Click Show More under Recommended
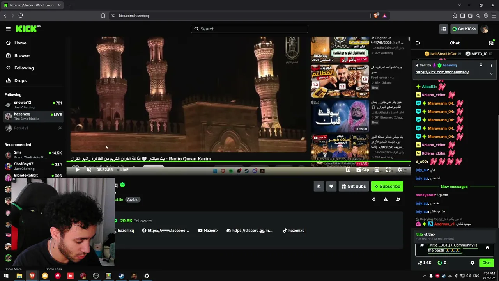The image size is (499, 281). pyautogui.click(x=13, y=269)
